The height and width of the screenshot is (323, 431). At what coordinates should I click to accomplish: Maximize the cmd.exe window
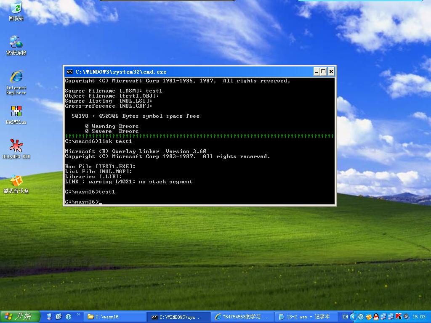(324, 72)
